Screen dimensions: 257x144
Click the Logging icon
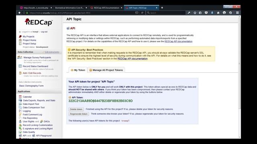click(20, 111)
